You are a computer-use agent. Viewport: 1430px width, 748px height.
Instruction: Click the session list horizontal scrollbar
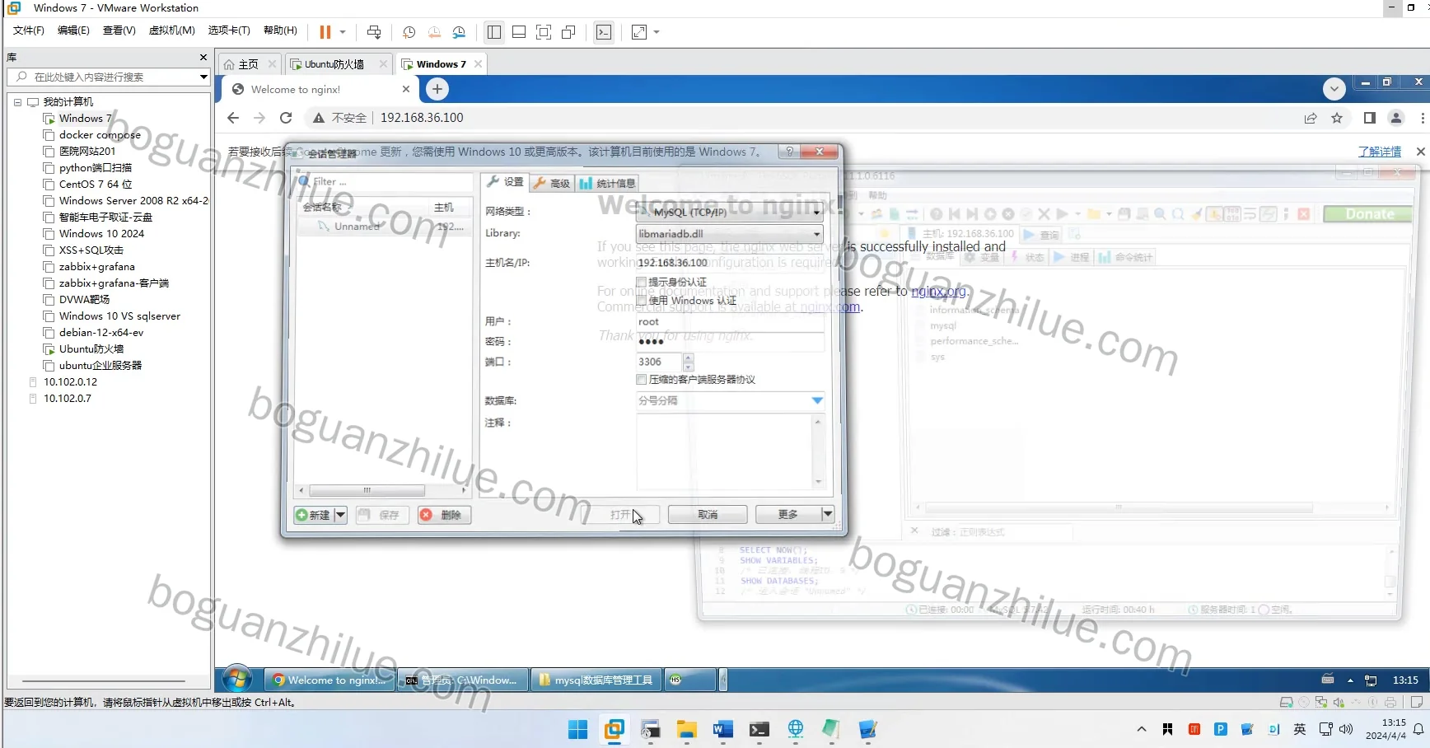pyautogui.click(x=367, y=490)
